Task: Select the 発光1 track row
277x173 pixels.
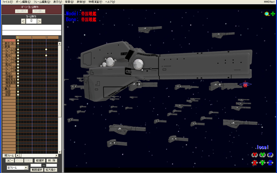Action: (x=9, y=56)
